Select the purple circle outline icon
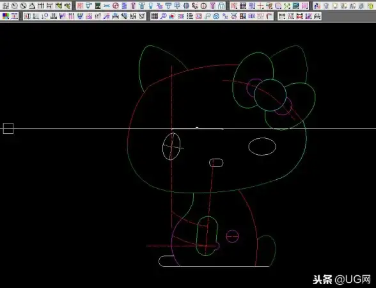The image size is (376, 288). pyautogui.click(x=278, y=6)
